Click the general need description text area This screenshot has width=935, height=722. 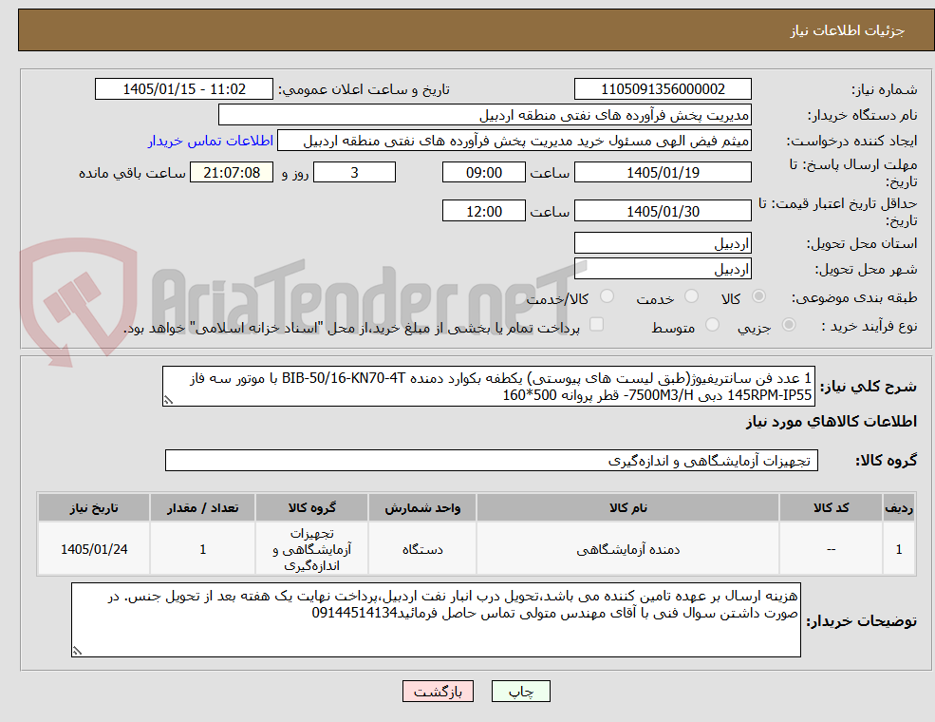coord(488,387)
